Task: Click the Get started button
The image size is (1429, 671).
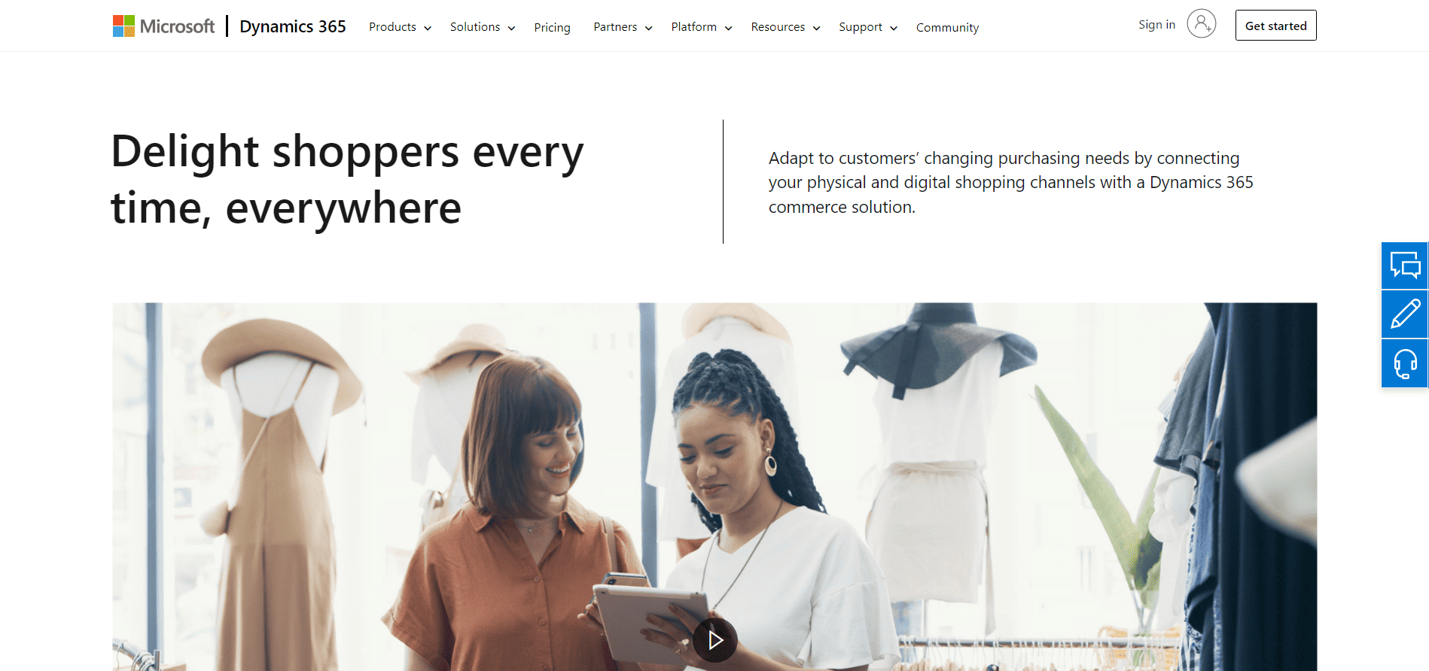Action: (x=1275, y=26)
